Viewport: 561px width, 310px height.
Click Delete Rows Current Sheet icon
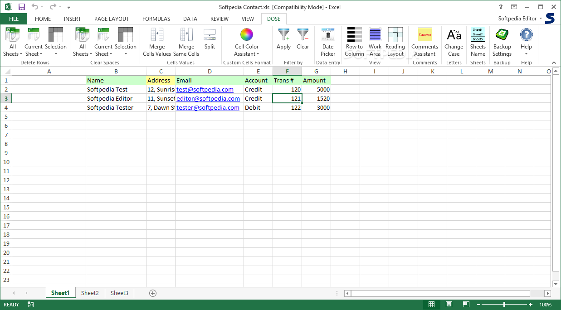[x=34, y=35]
